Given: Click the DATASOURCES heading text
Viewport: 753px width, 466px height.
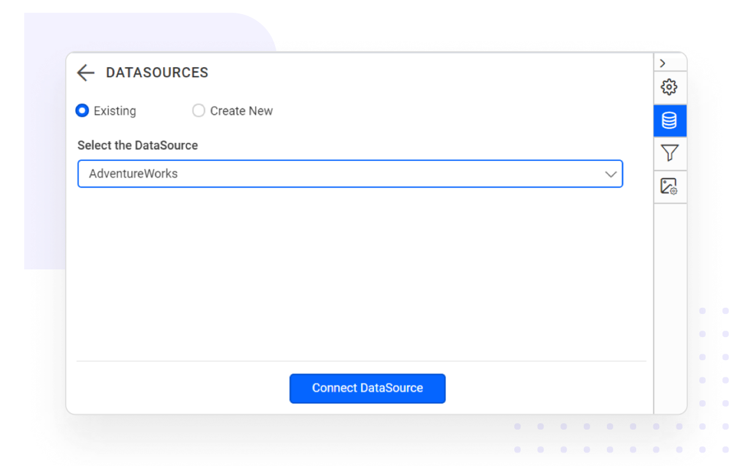Looking at the screenshot, I should [157, 73].
